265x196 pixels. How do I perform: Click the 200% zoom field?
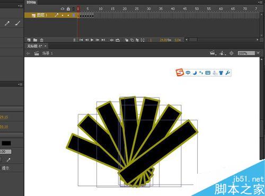tap(246, 53)
